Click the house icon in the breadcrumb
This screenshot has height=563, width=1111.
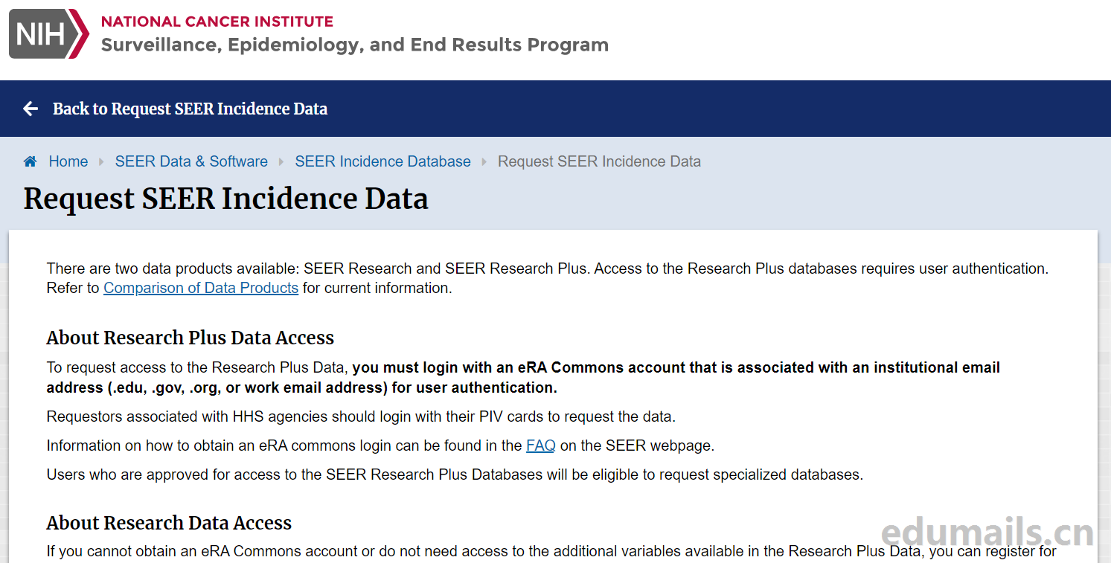pos(31,161)
